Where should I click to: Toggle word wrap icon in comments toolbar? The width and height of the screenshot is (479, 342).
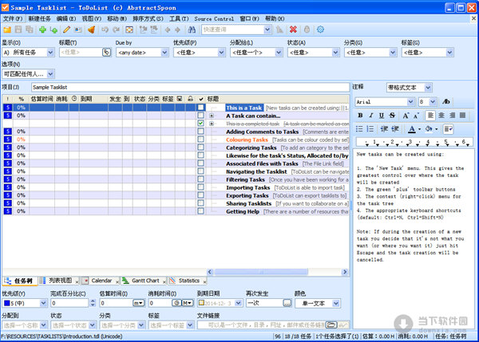(448, 129)
